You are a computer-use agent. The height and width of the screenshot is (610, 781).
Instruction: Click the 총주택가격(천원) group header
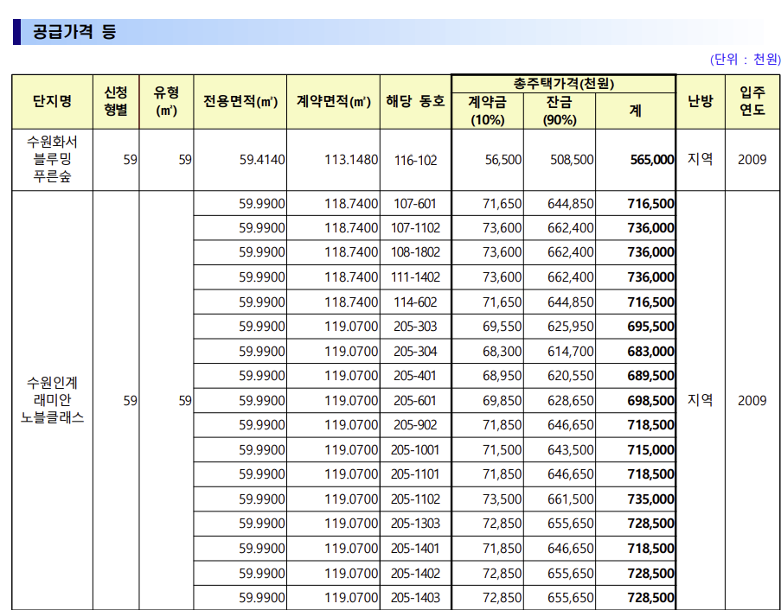(x=563, y=84)
